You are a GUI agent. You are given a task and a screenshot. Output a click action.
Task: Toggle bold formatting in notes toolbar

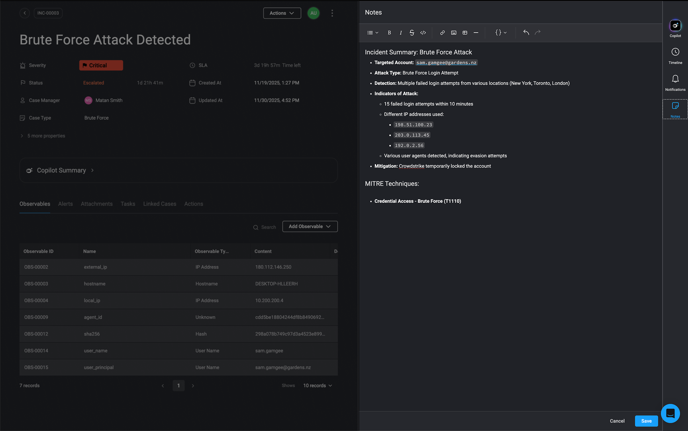389,33
